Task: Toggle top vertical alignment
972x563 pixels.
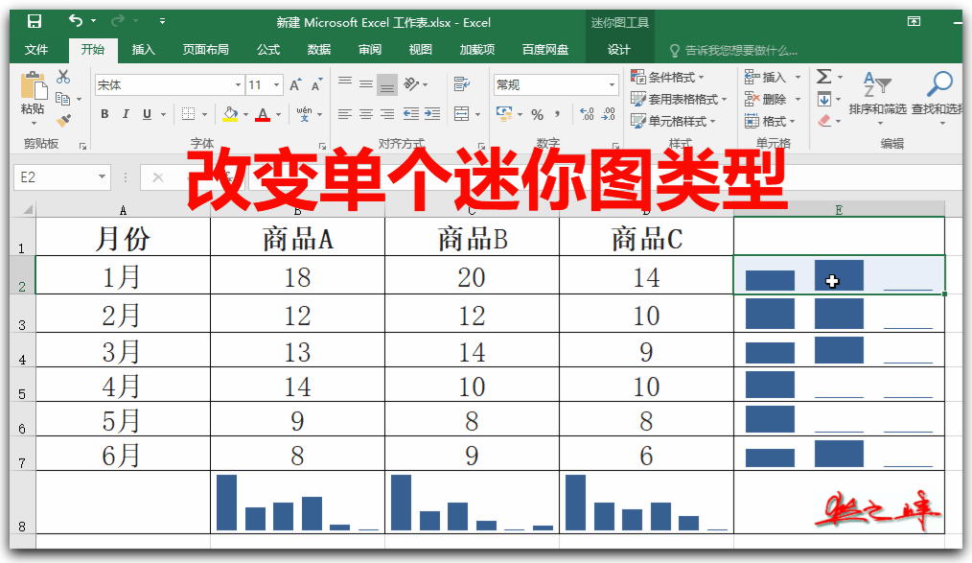Action: 345,82
